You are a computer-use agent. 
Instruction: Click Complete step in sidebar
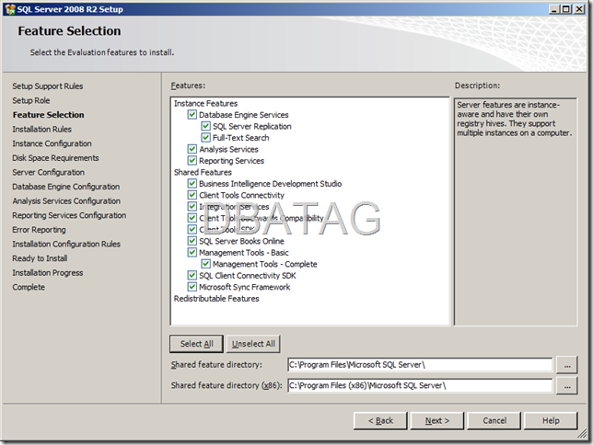(x=29, y=287)
